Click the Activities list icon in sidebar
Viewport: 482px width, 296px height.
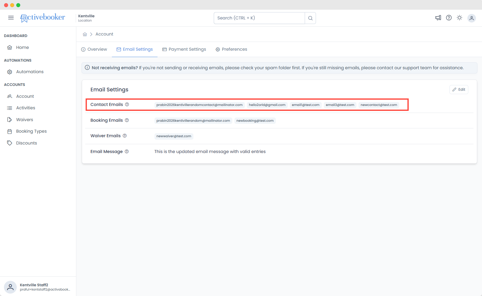tap(10, 108)
